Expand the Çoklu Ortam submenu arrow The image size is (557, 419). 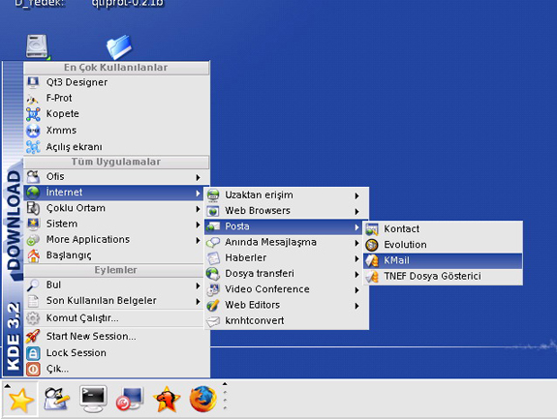click(x=198, y=209)
